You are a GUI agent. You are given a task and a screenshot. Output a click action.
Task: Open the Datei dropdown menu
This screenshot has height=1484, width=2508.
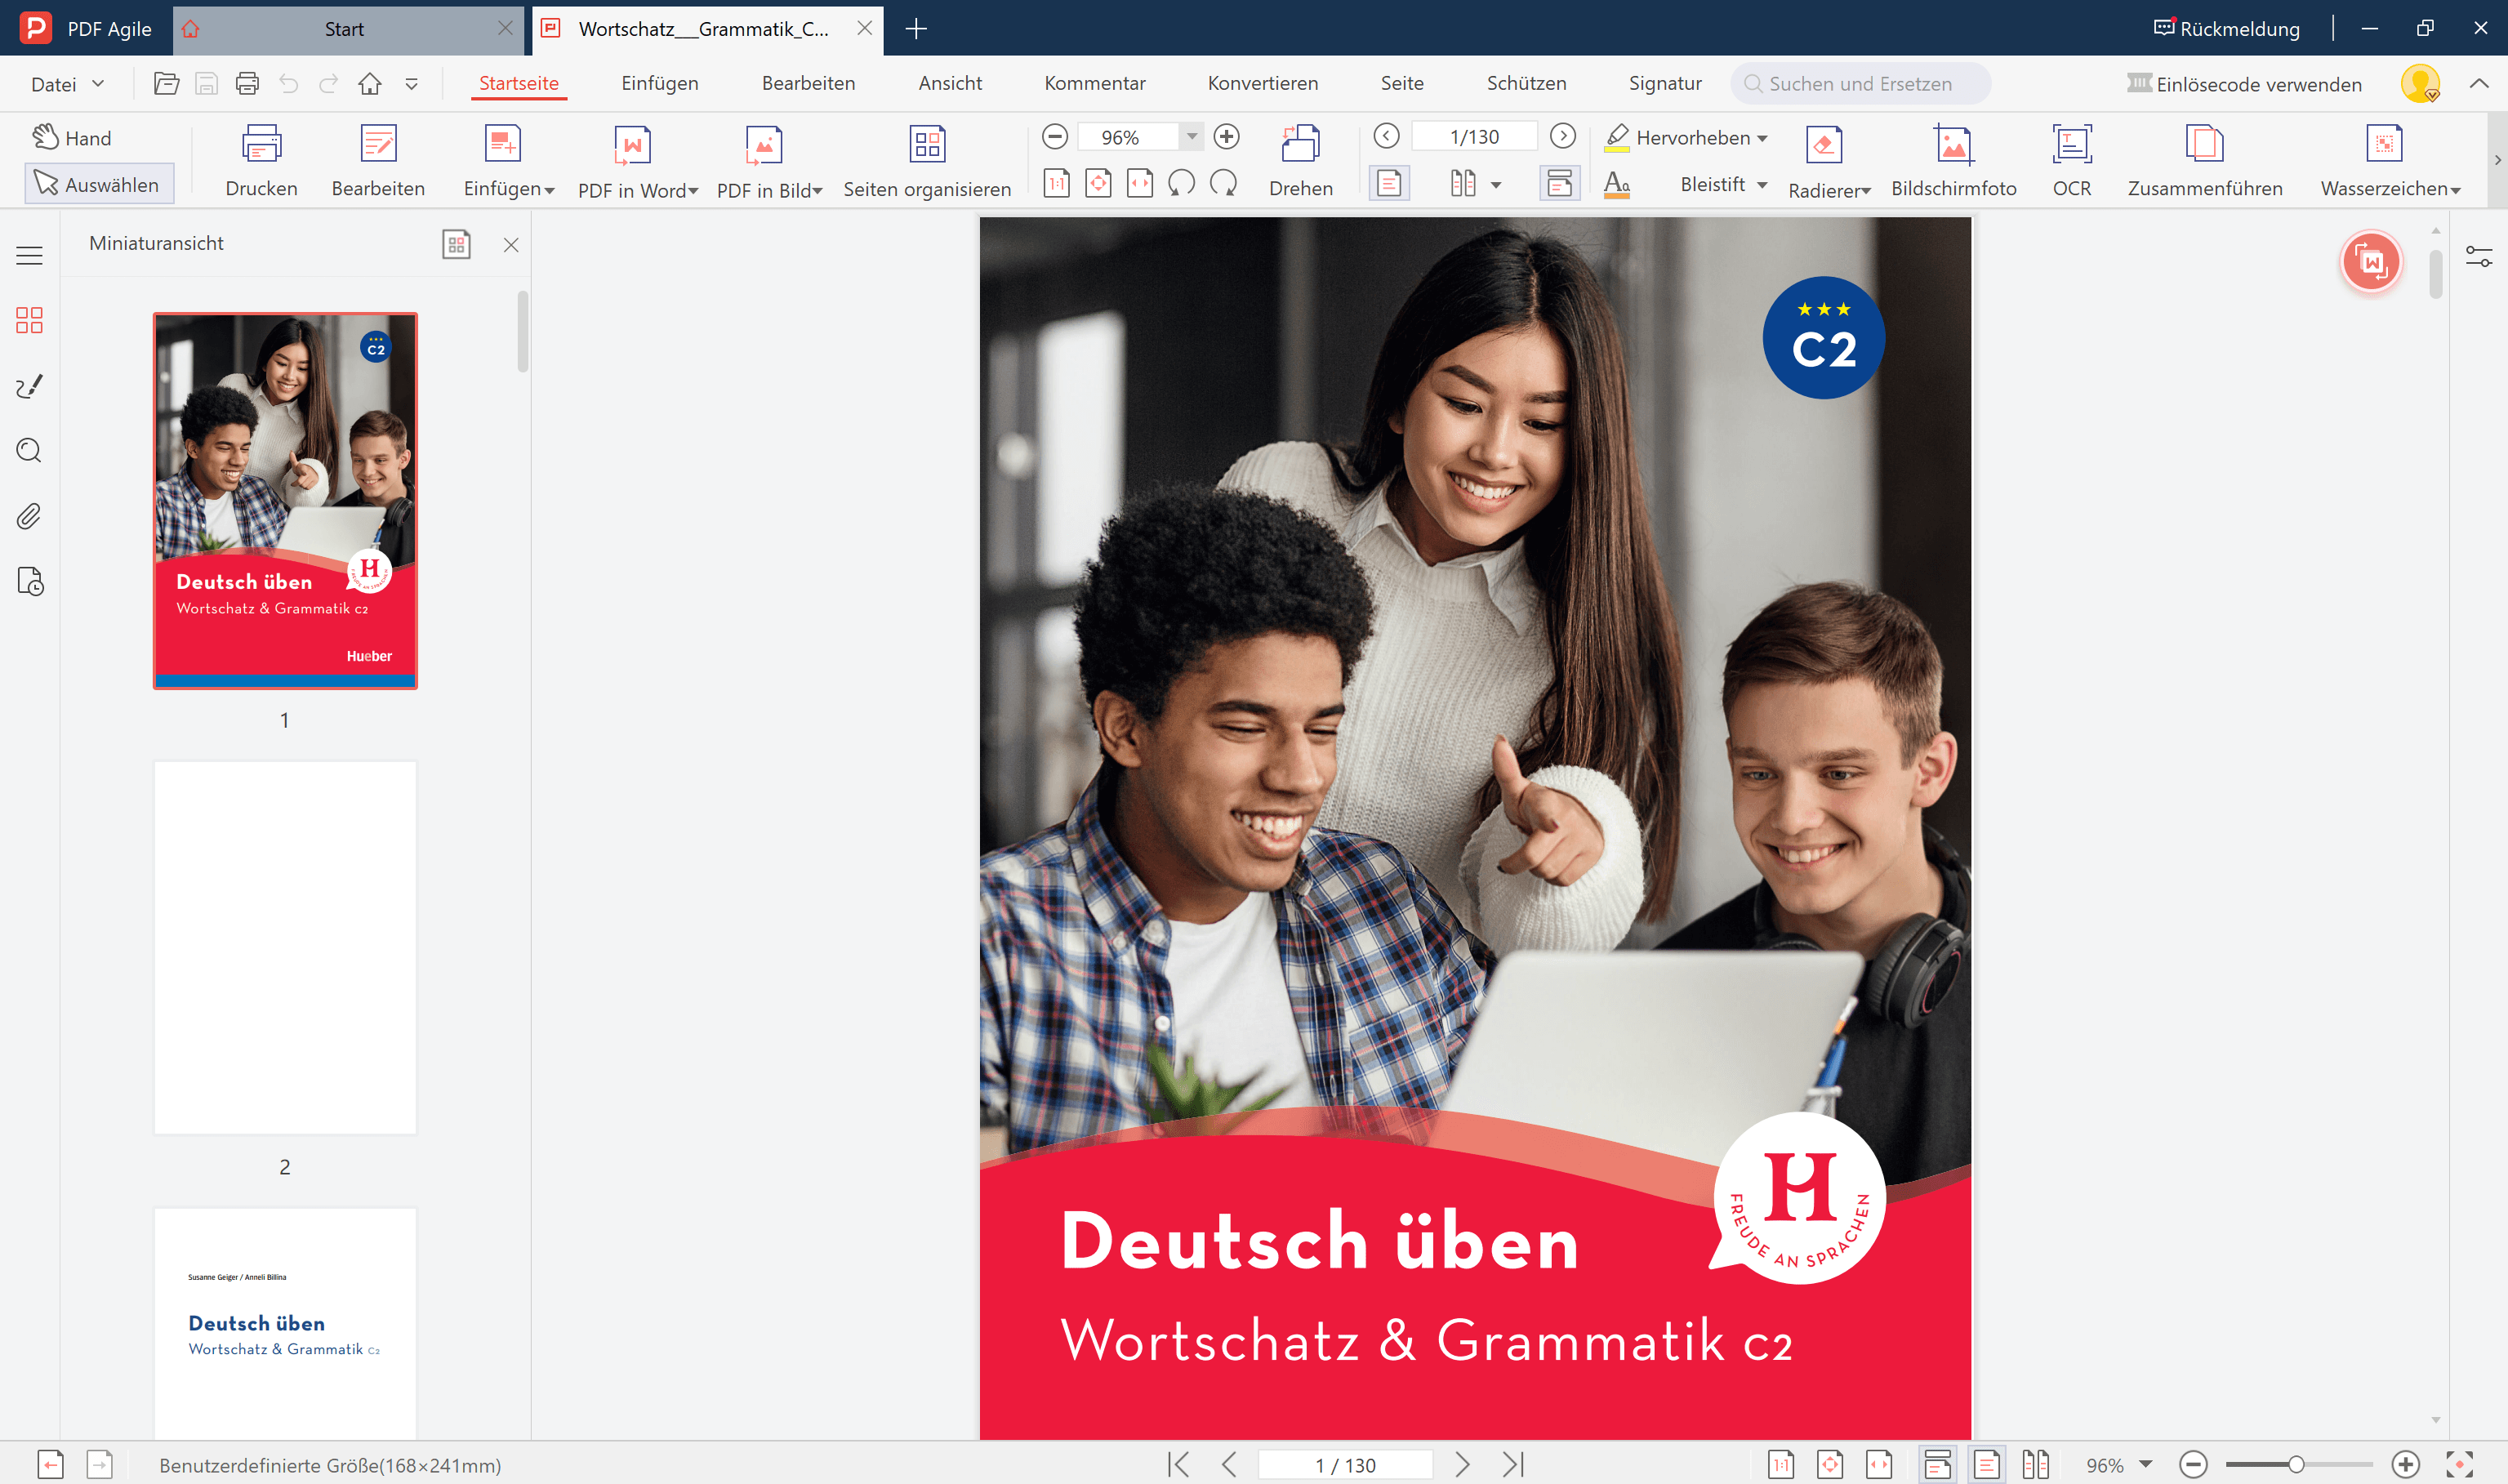pyautogui.click(x=67, y=84)
